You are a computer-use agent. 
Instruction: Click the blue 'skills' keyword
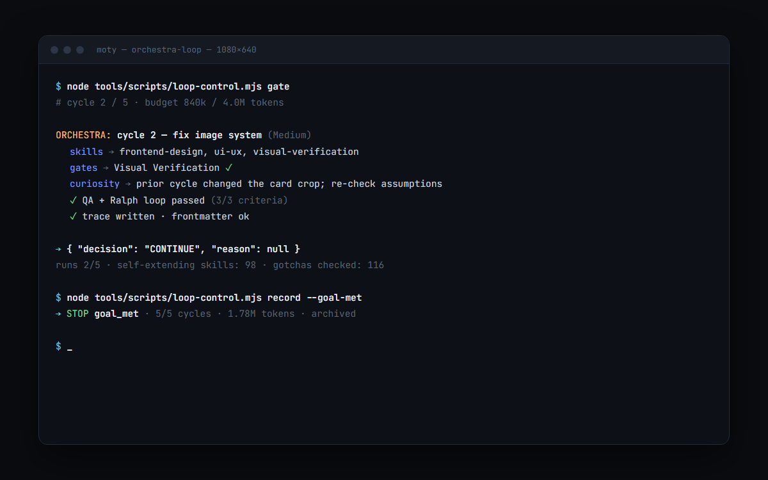[86, 152]
